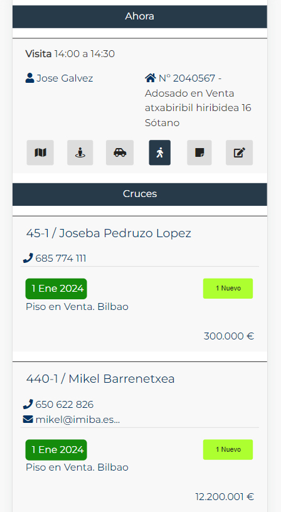Click the phone icon beside 650 622 826

(28, 405)
